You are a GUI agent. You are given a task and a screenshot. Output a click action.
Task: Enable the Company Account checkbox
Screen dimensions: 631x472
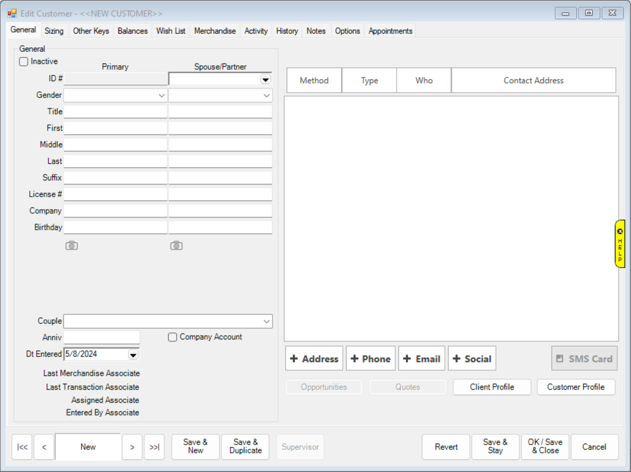point(173,337)
